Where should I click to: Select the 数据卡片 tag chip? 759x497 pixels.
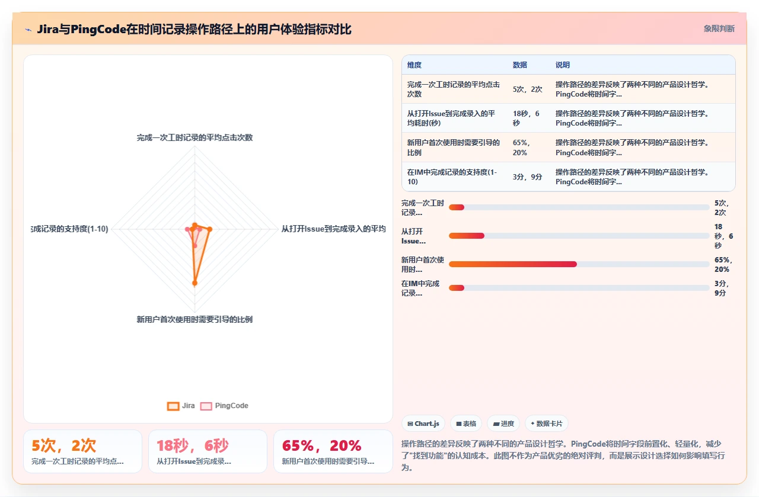[547, 424]
